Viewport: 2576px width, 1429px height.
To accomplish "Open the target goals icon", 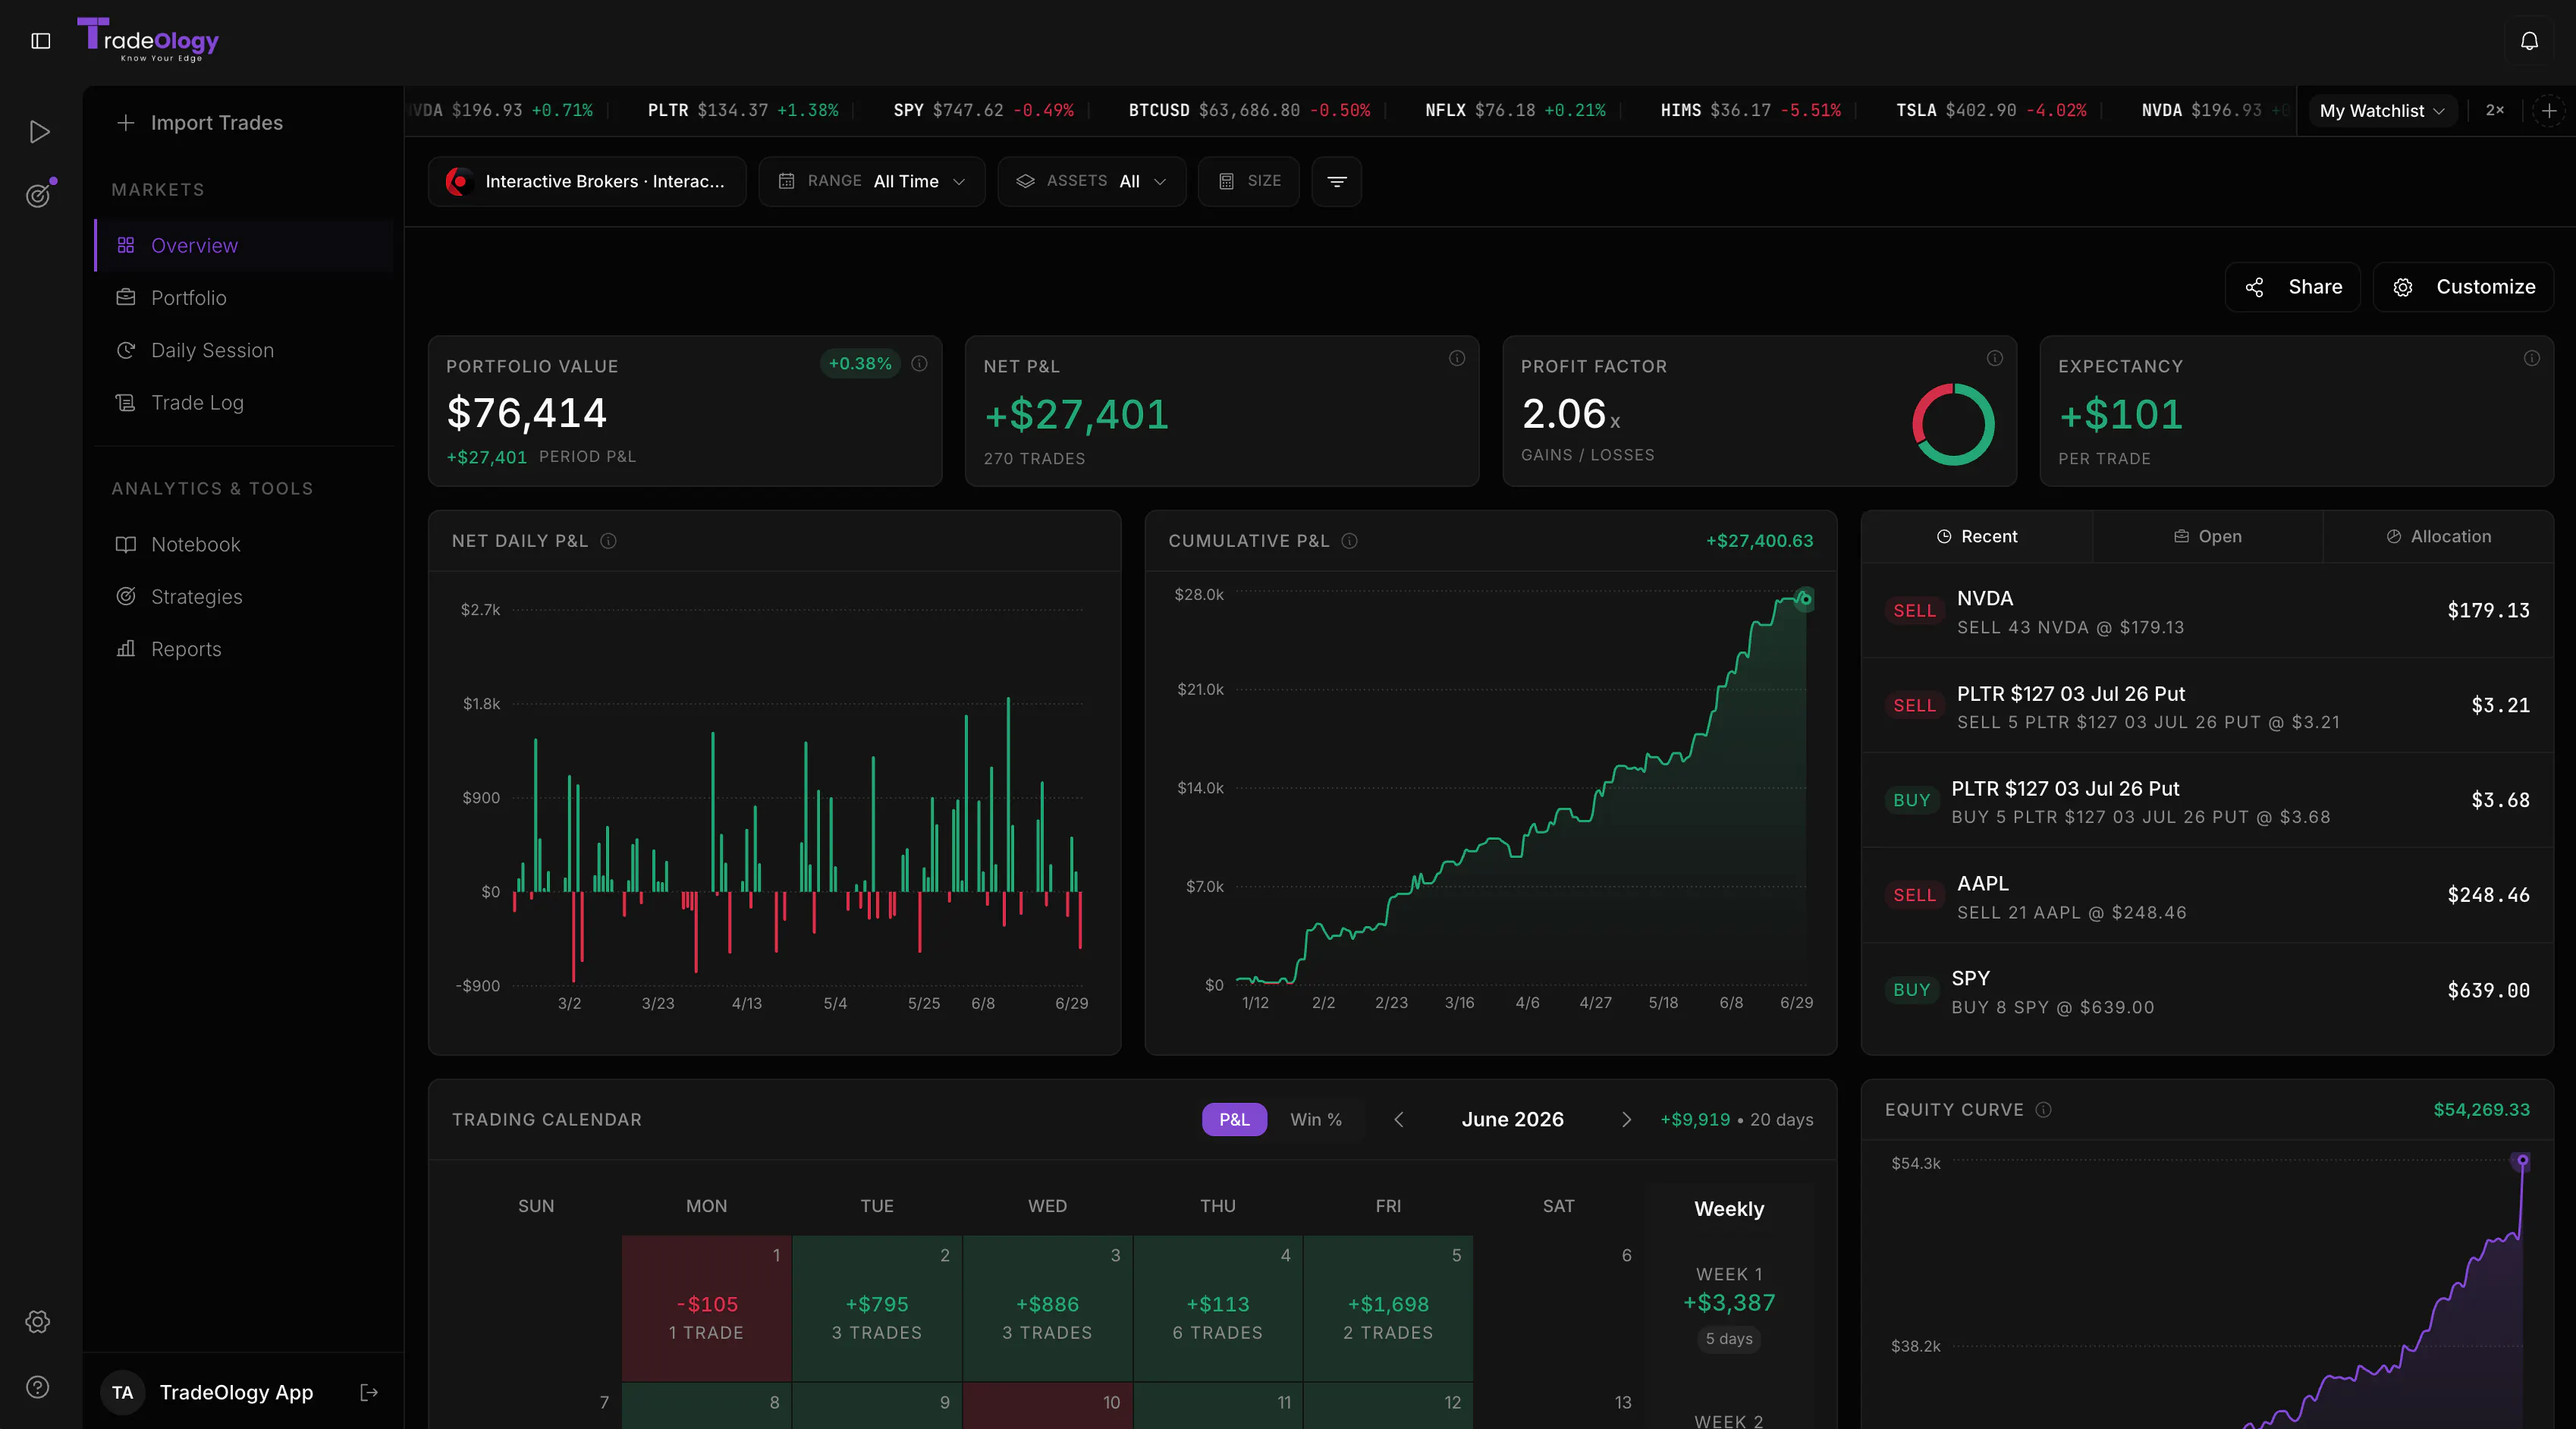I will tap(39, 194).
